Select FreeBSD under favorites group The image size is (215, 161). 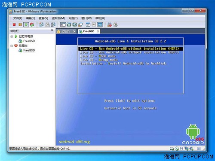(x=29, y=50)
